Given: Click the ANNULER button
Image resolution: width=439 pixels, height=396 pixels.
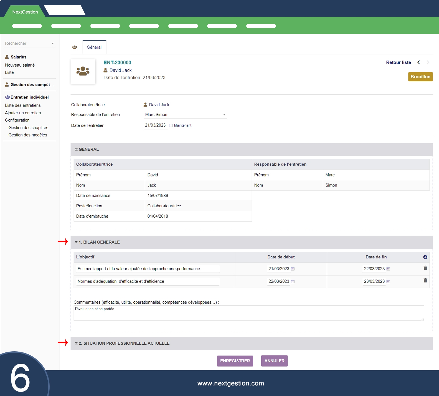Looking at the screenshot, I should tap(274, 361).
